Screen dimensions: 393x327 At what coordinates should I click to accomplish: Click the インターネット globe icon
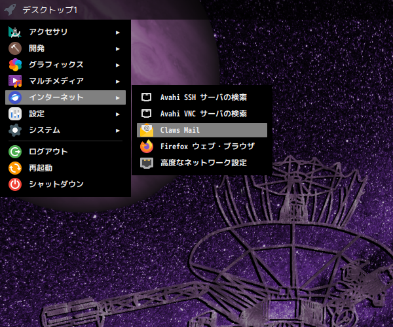click(15, 97)
